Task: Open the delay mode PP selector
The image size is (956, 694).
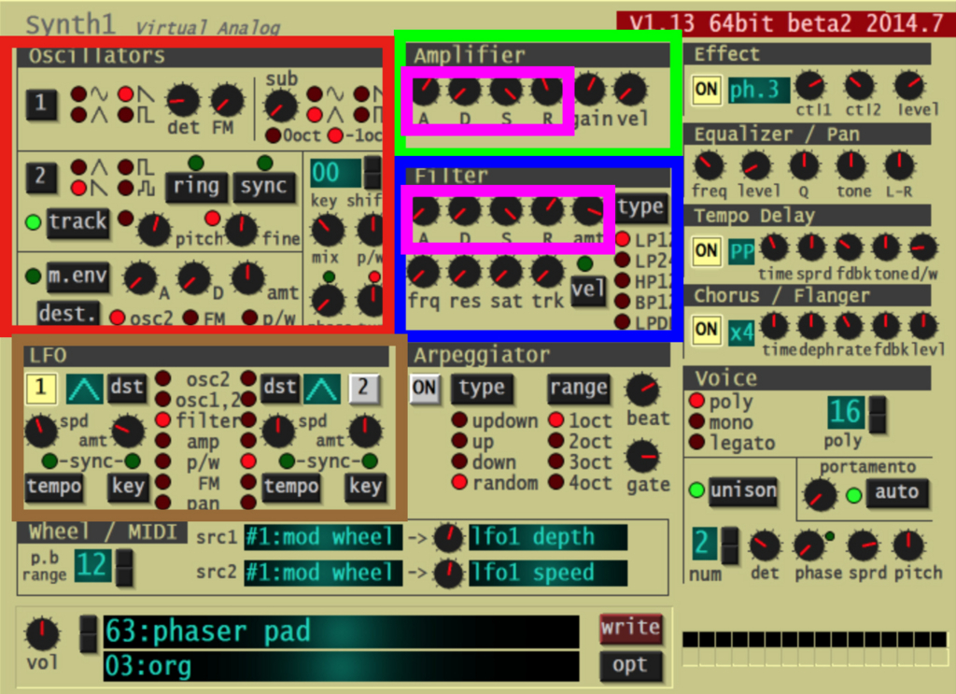Action: click(x=742, y=251)
